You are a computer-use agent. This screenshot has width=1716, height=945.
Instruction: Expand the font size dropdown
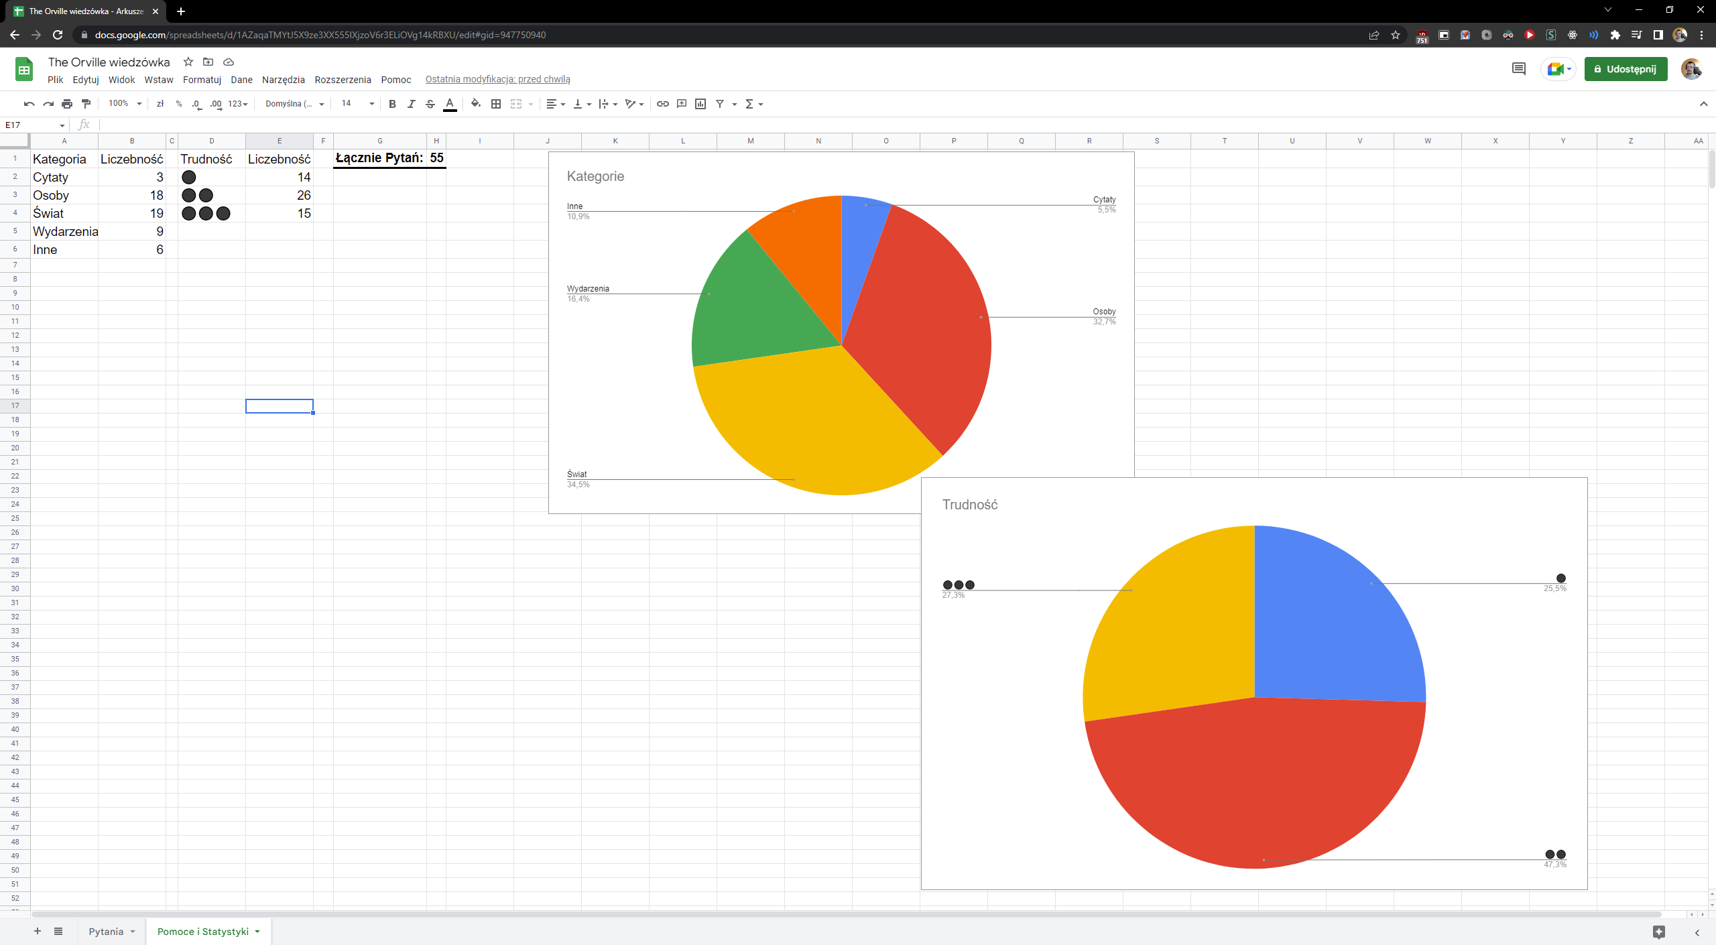(371, 104)
